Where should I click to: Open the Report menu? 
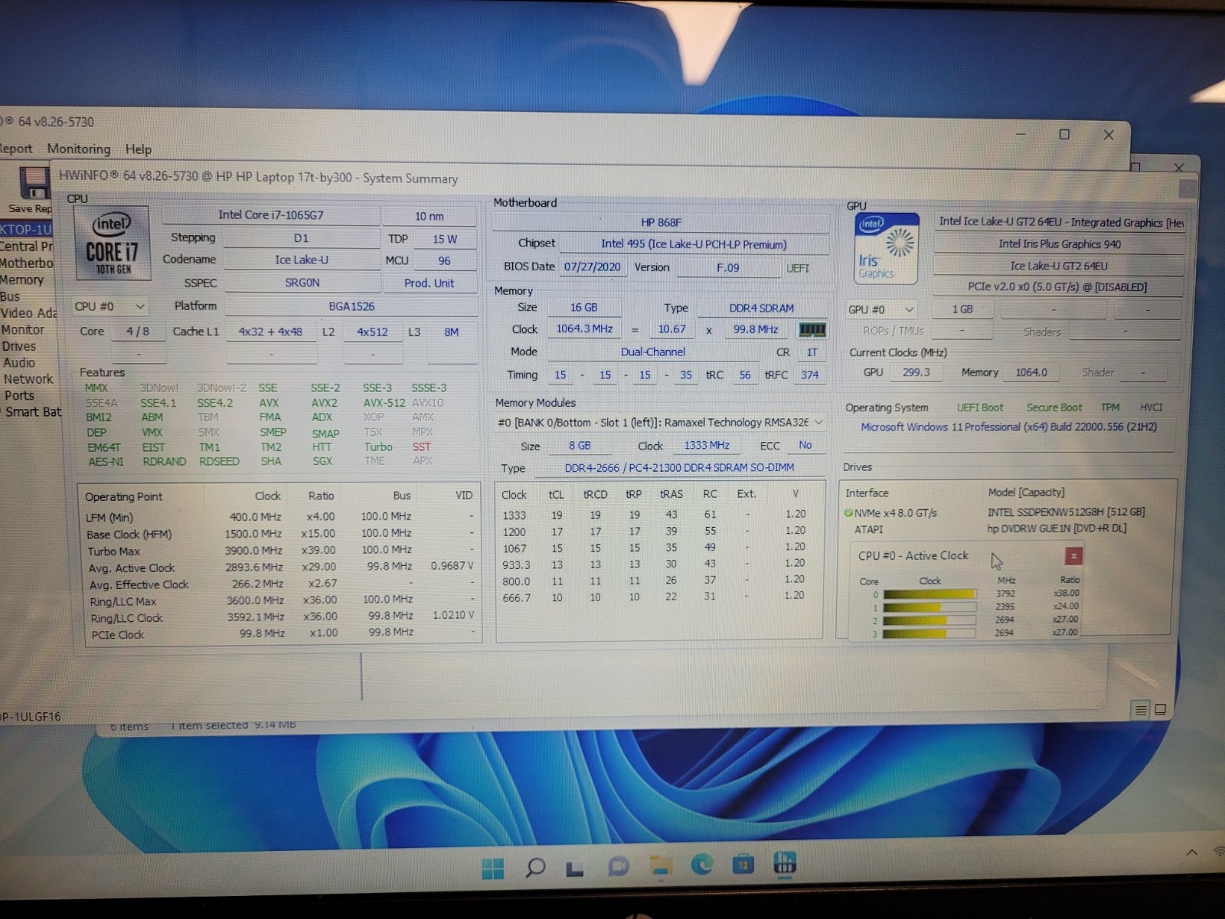click(16, 149)
